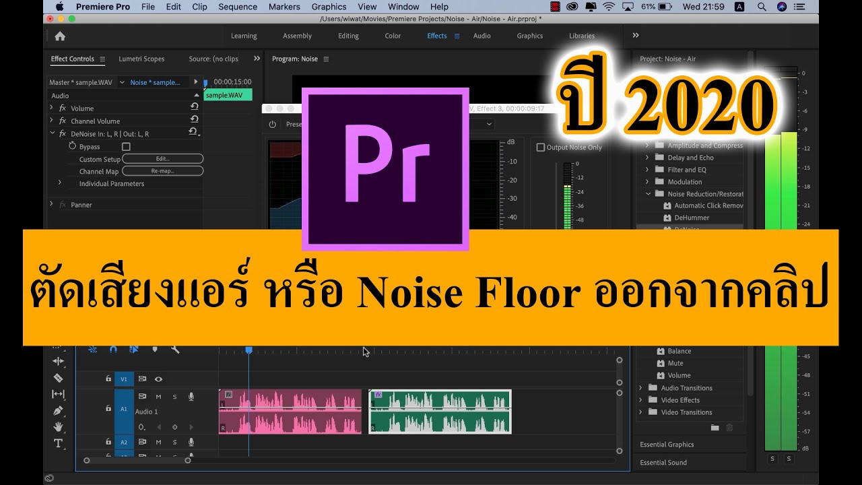The image size is (862, 485).
Task: Check the Bypass checkbox
Action: coord(126,146)
